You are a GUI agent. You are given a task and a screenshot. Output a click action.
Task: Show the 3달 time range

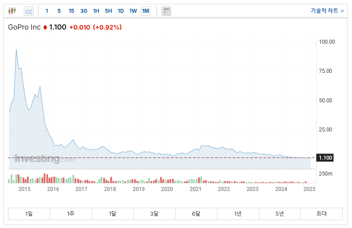[x=154, y=213]
